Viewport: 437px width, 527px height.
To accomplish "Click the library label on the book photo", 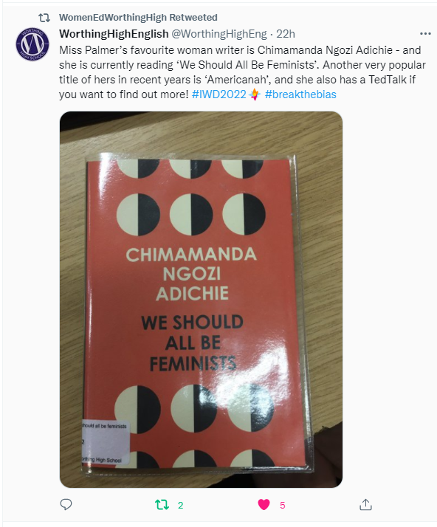I will tap(105, 442).
